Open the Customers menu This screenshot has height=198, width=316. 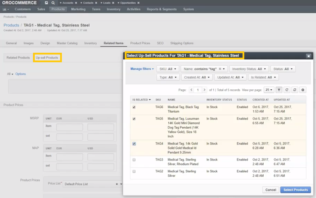pyautogui.click(x=22, y=9)
